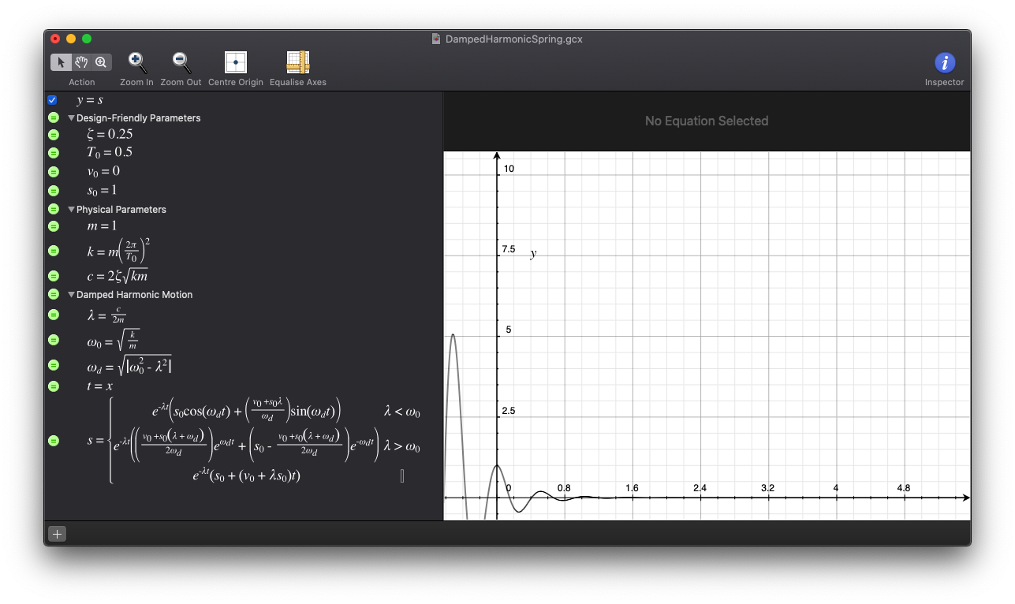Select the equation v₀ = 0
This screenshot has width=1015, height=604.
103,171
